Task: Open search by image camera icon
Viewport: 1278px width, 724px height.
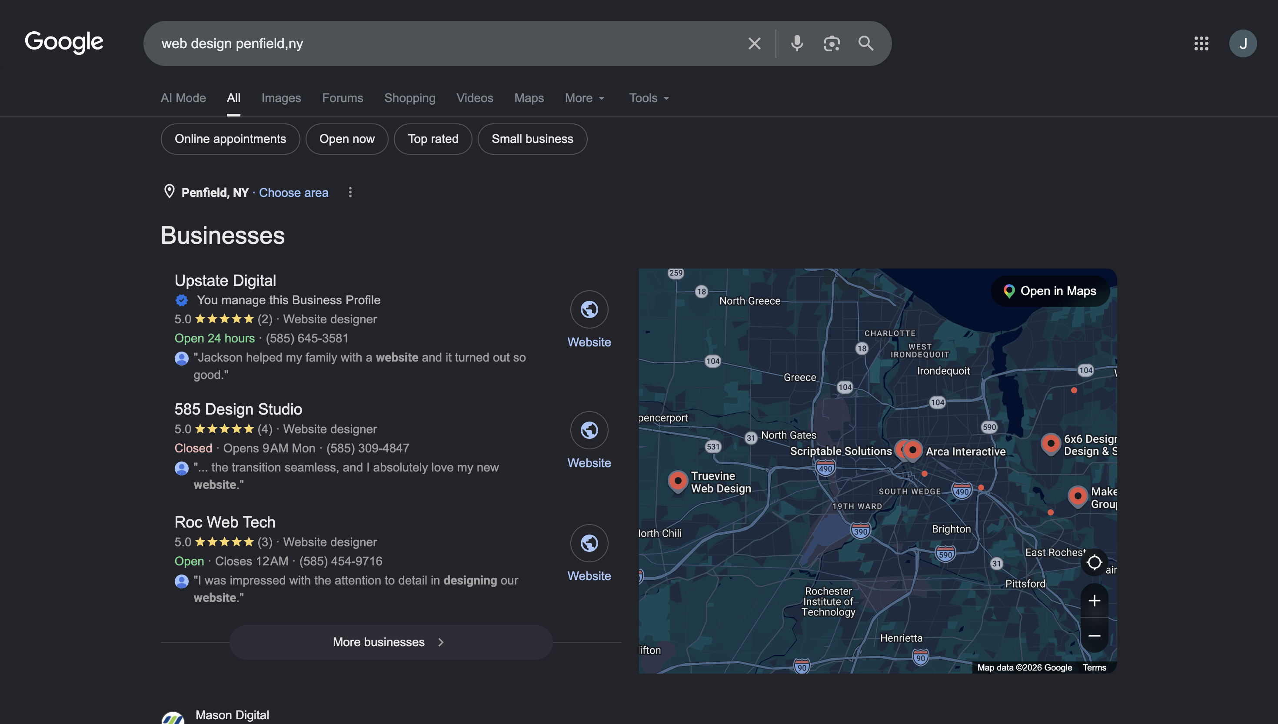Action: (832, 44)
